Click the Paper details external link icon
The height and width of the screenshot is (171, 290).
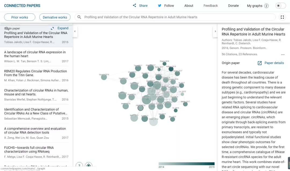point(260,63)
